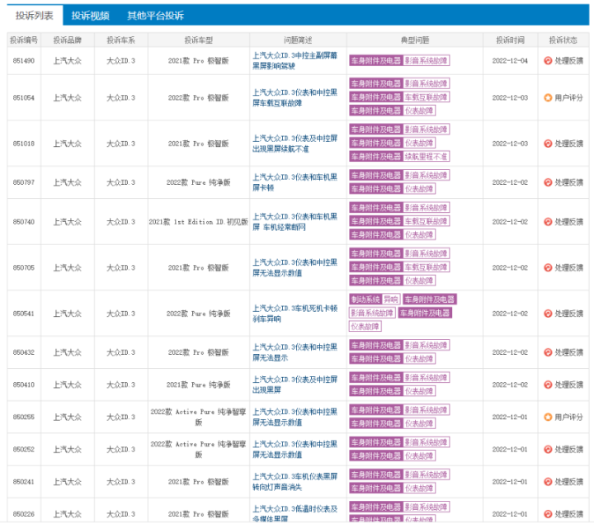Viewport: 594px width, 524px height.
Task: Click the 大众ID.3 cell in row 850432
Action: click(120, 352)
